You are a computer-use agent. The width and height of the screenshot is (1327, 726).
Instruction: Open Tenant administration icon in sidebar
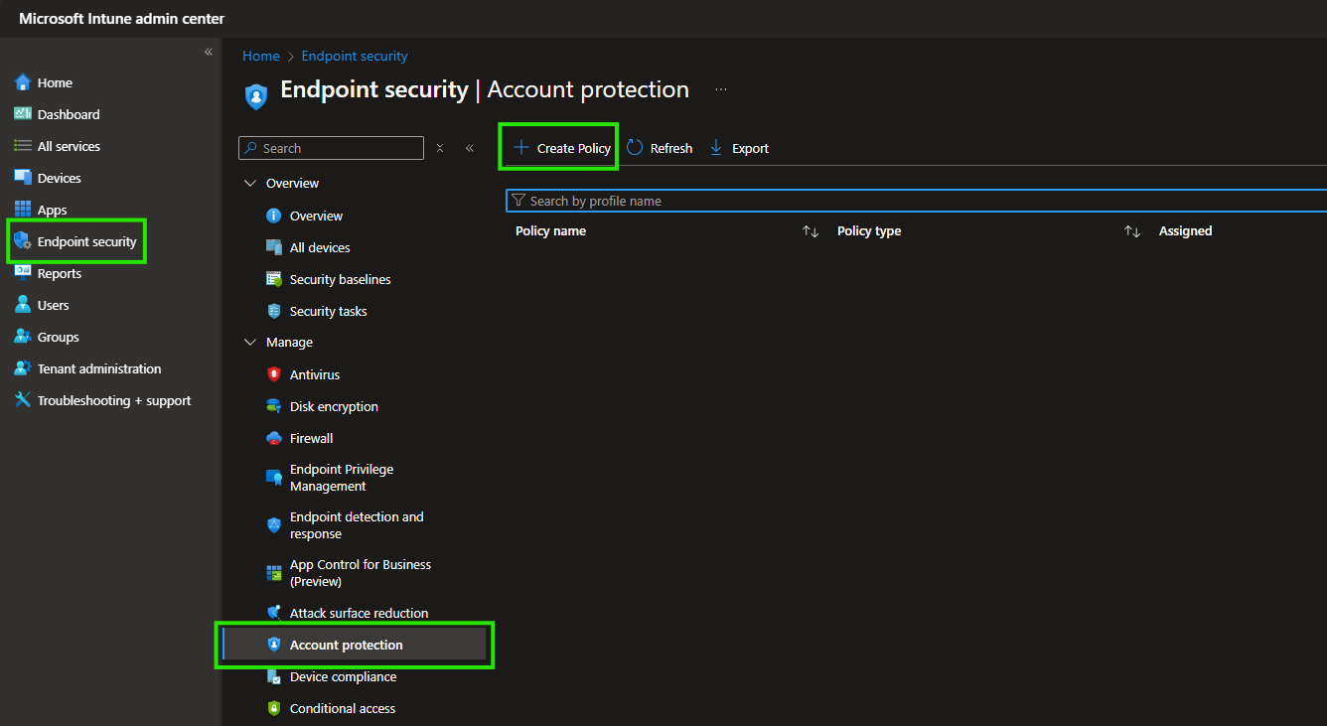[22, 368]
